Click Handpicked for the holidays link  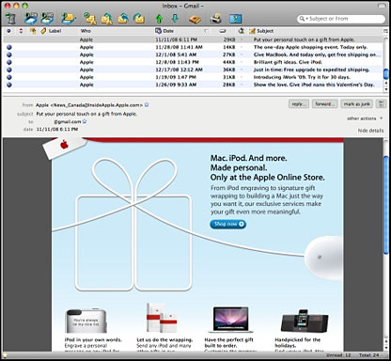pos(297,342)
